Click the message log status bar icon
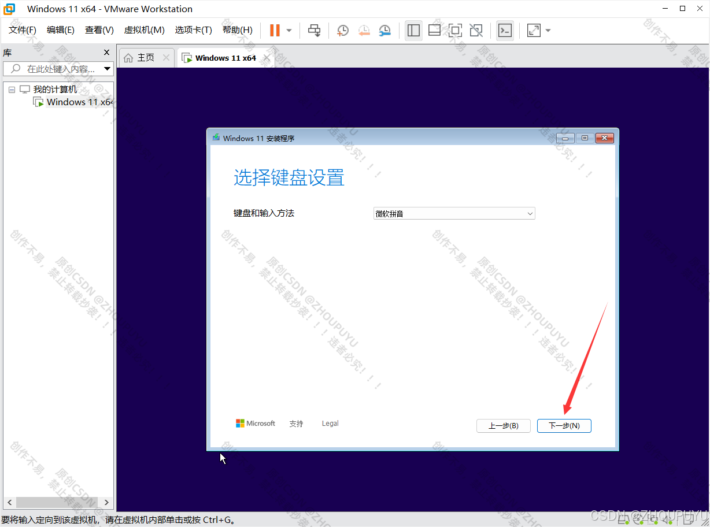Screen dimensions: 710x527 (688, 521)
